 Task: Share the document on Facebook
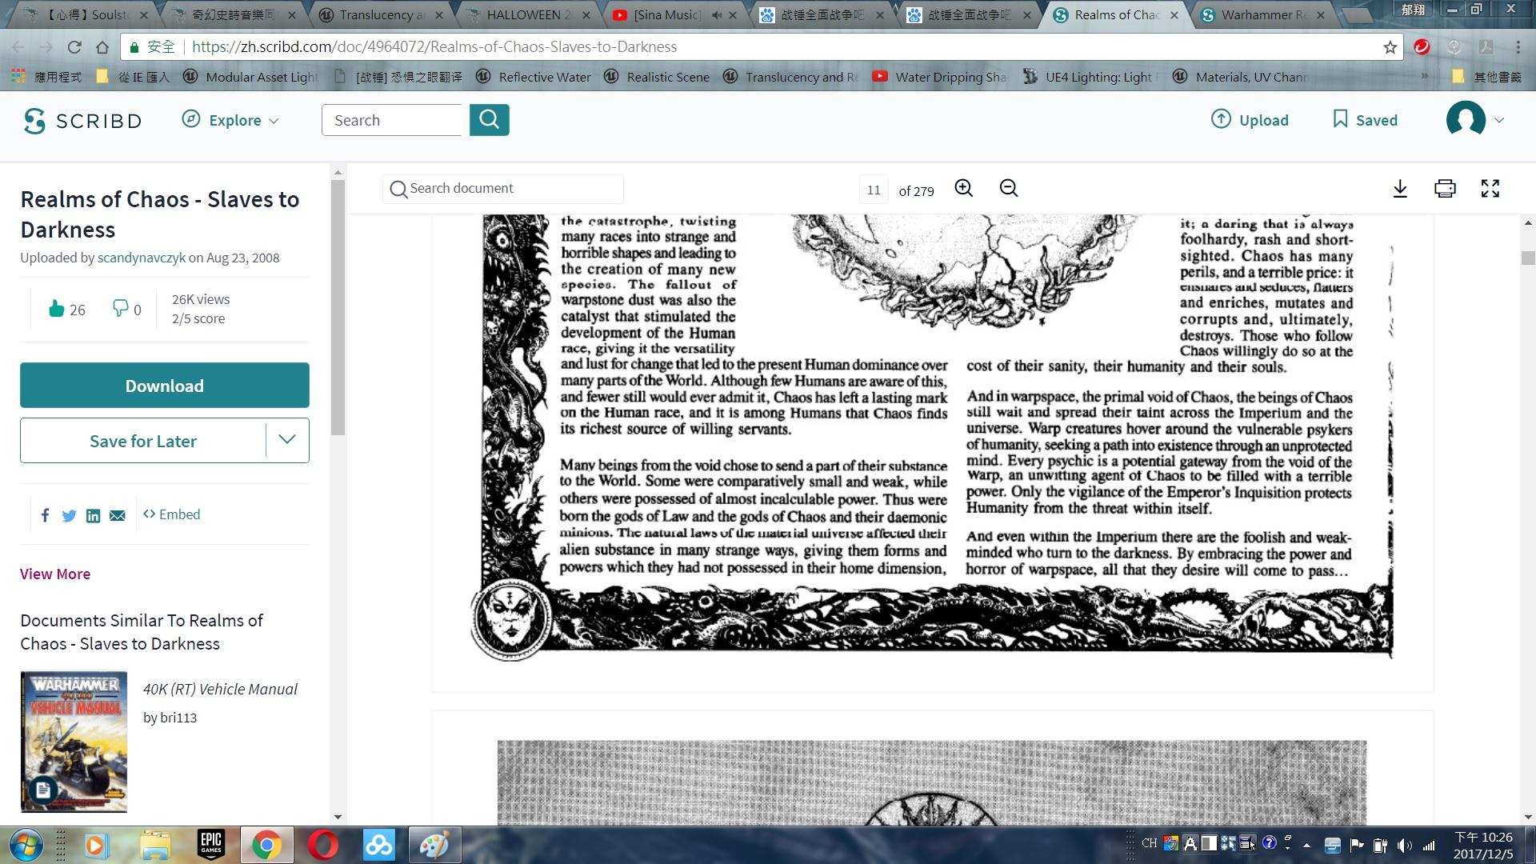coord(46,515)
